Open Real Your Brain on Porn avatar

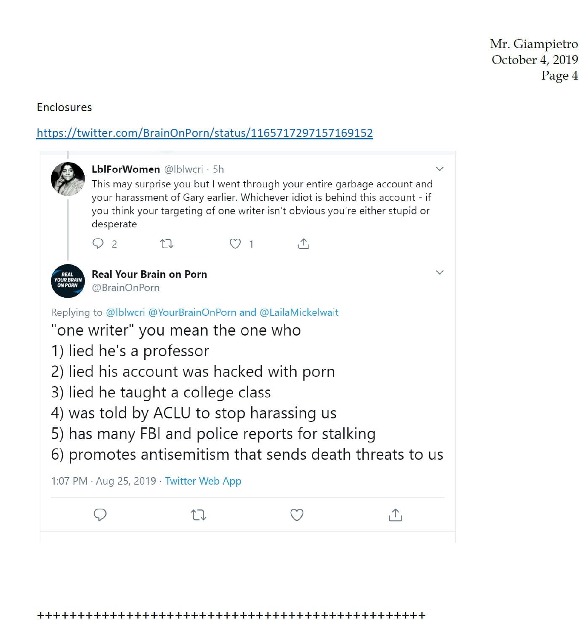(68, 281)
